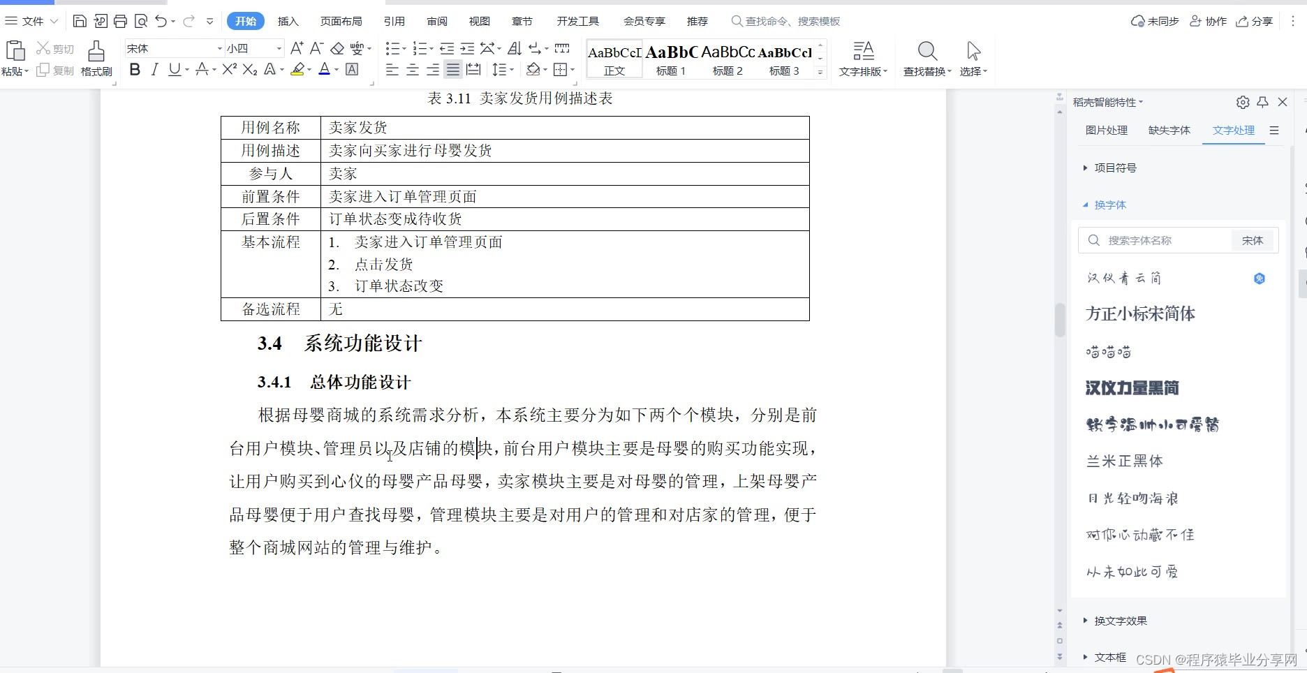The height and width of the screenshot is (673, 1307).
Task: Click the Paste clipboard icon
Action: click(15, 51)
